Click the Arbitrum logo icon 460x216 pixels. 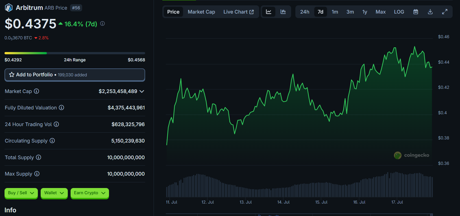pyautogui.click(x=9, y=8)
